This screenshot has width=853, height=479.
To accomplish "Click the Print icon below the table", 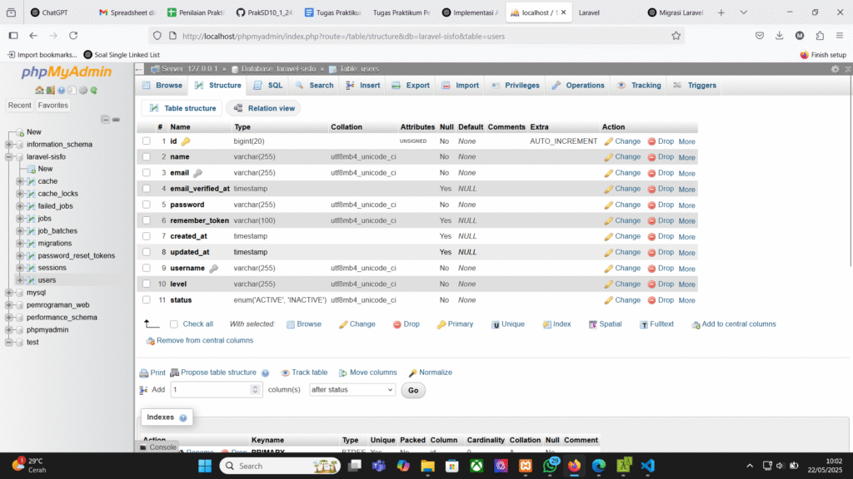I will click(143, 373).
